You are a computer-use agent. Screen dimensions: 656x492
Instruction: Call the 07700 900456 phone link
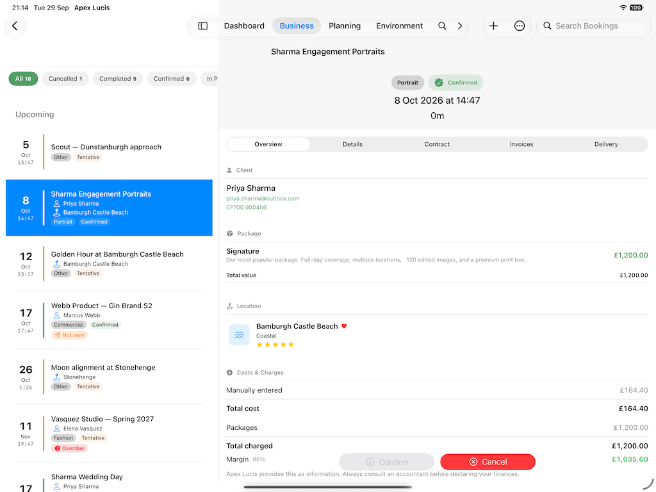tap(247, 207)
